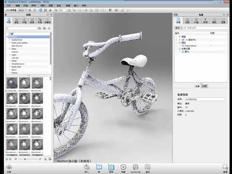
Task: Open the 图像 tab in the project panel
Action: click(x=223, y=21)
